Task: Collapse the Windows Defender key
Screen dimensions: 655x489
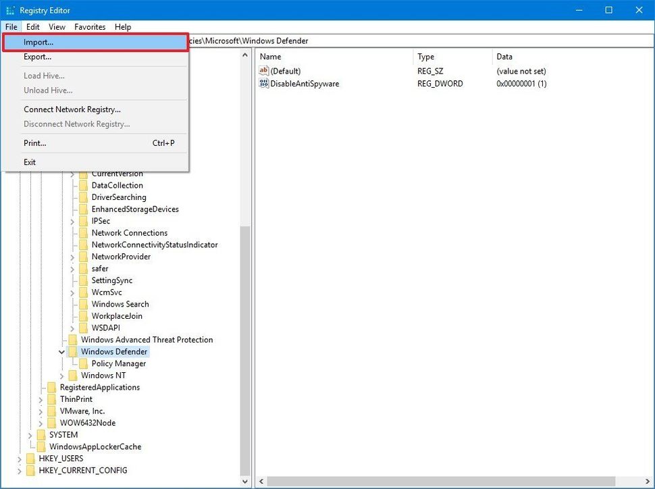Action: click(x=61, y=351)
